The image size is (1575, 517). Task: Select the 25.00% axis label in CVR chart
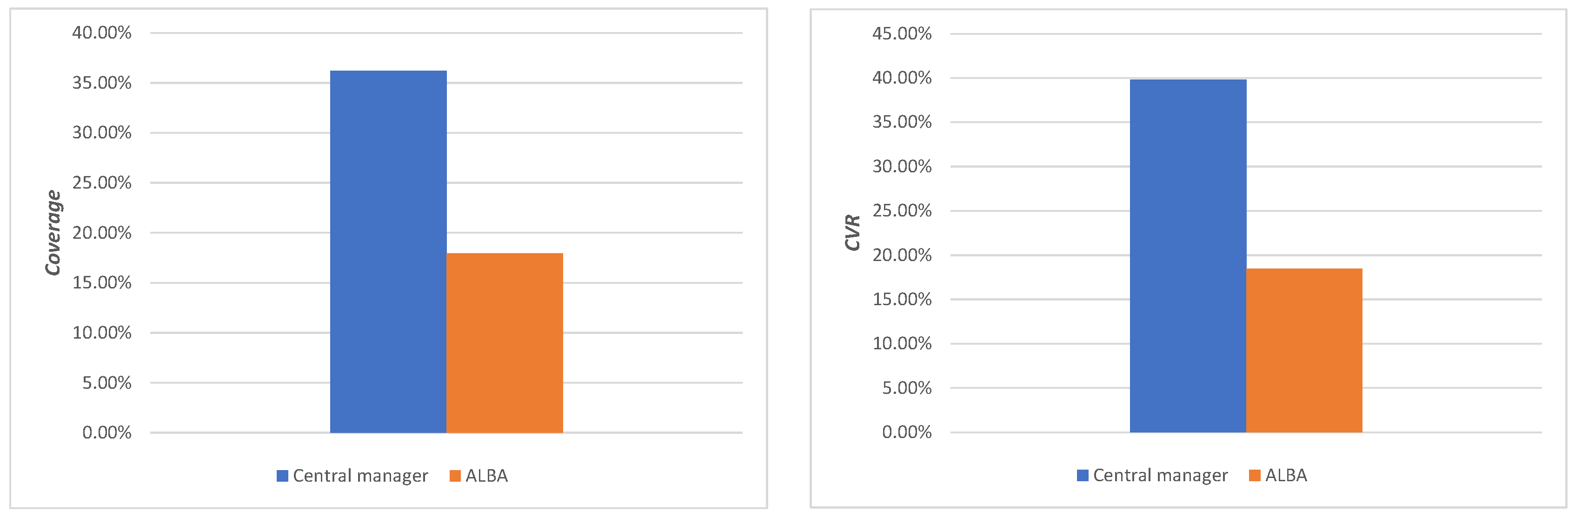tap(902, 211)
